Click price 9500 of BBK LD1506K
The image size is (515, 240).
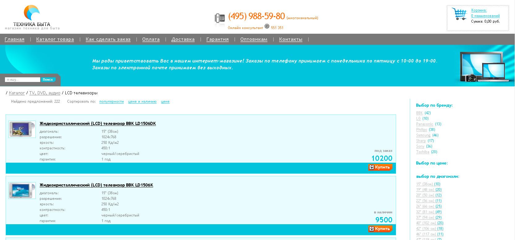384,220
